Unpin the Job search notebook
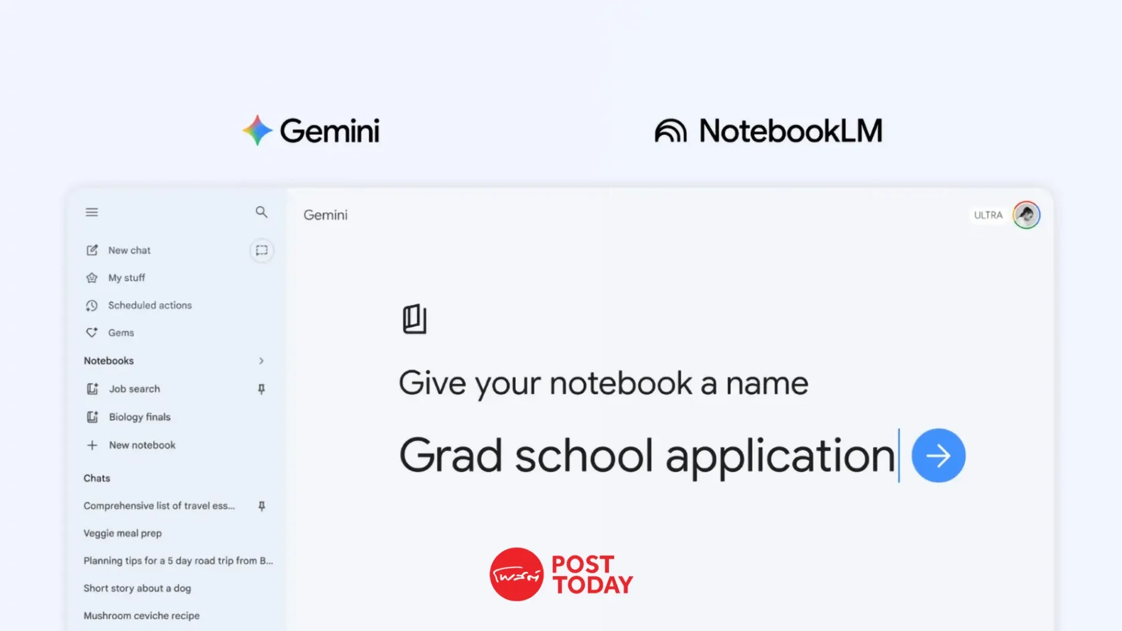This screenshot has height=631, width=1122. pos(261,389)
